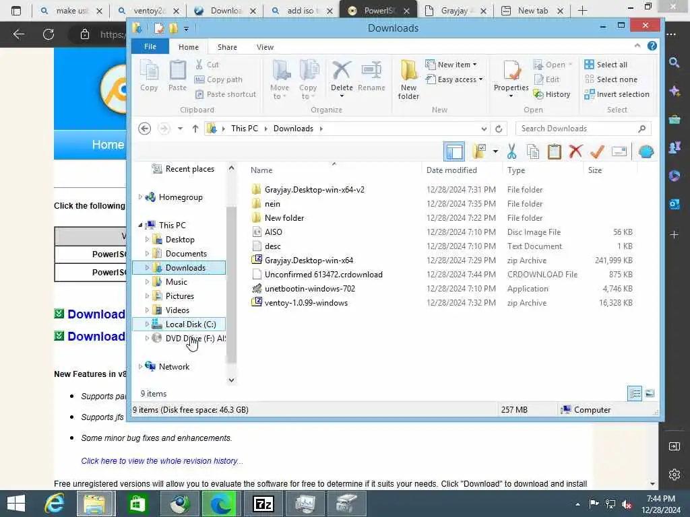Click the Windows Start button
Screen dimensions: 690x517
(16, 504)
